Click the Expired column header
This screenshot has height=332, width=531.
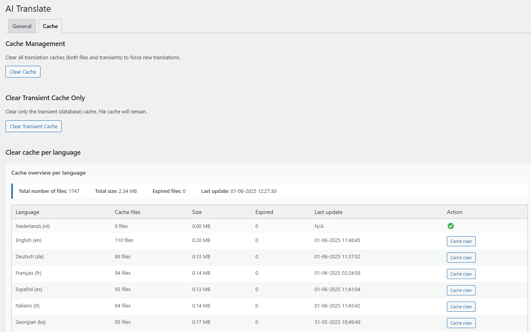pyautogui.click(x=264, y=212)
